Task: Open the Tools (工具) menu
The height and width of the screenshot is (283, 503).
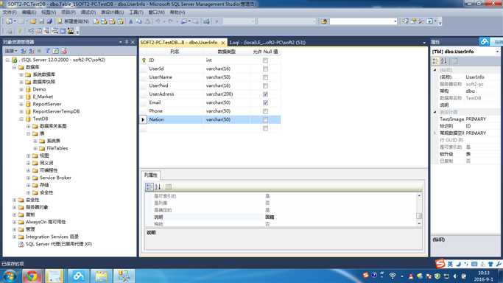Action: (x=136, y=13)
